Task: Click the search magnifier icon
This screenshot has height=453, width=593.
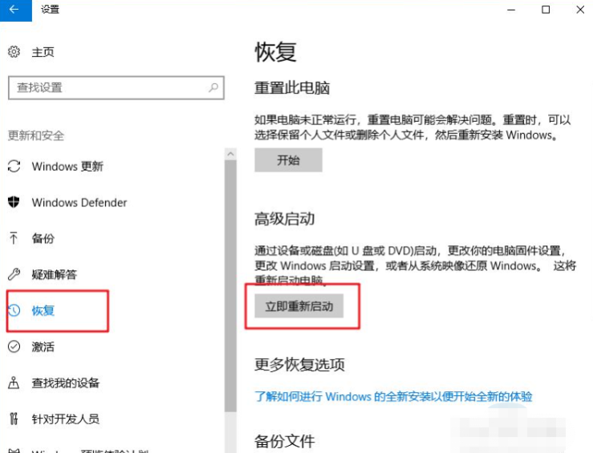Action: (213, 87)
